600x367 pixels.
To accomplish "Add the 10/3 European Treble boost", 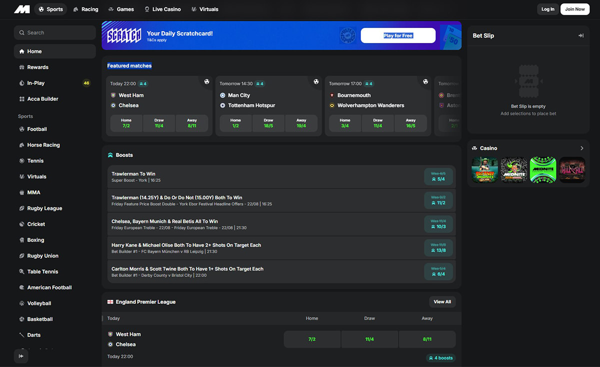I will point(438,224).
